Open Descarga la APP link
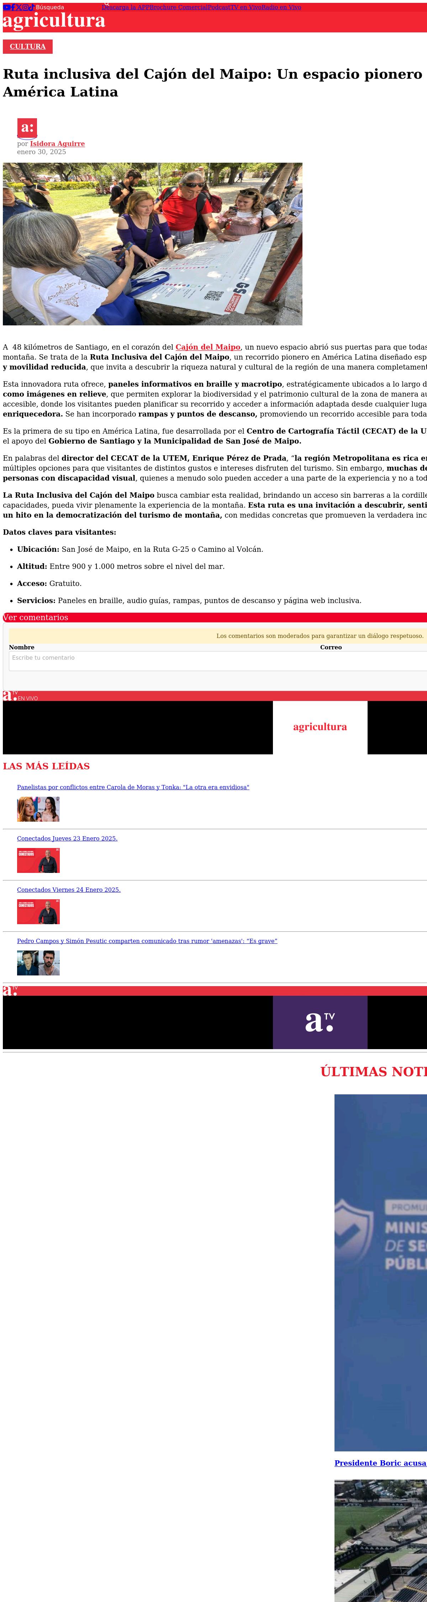Viewport: 427px width, 1602px height. 126,7
